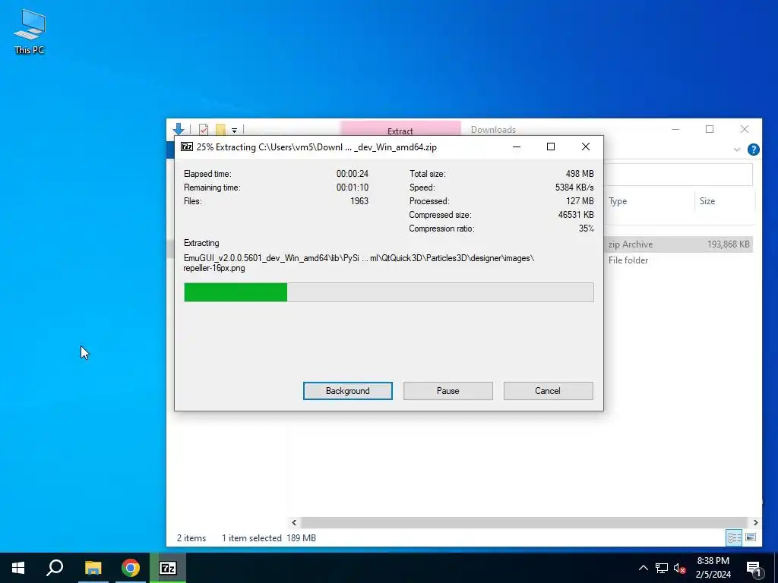Maximize the 7-Zip extracting dialog
This screenshot has height=583, width=778.
(551, 147)
